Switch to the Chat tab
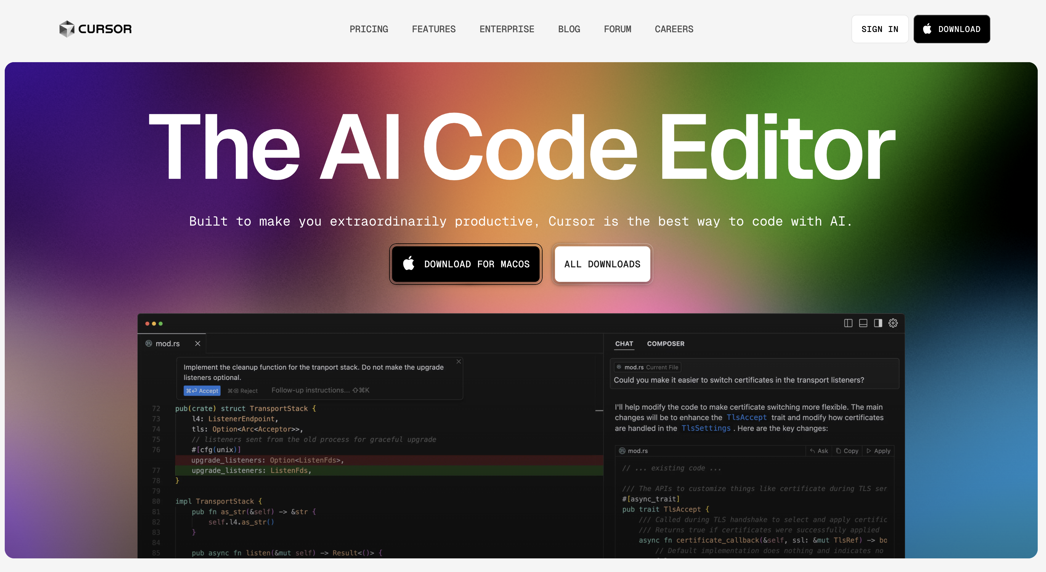 tap(624, 343)
